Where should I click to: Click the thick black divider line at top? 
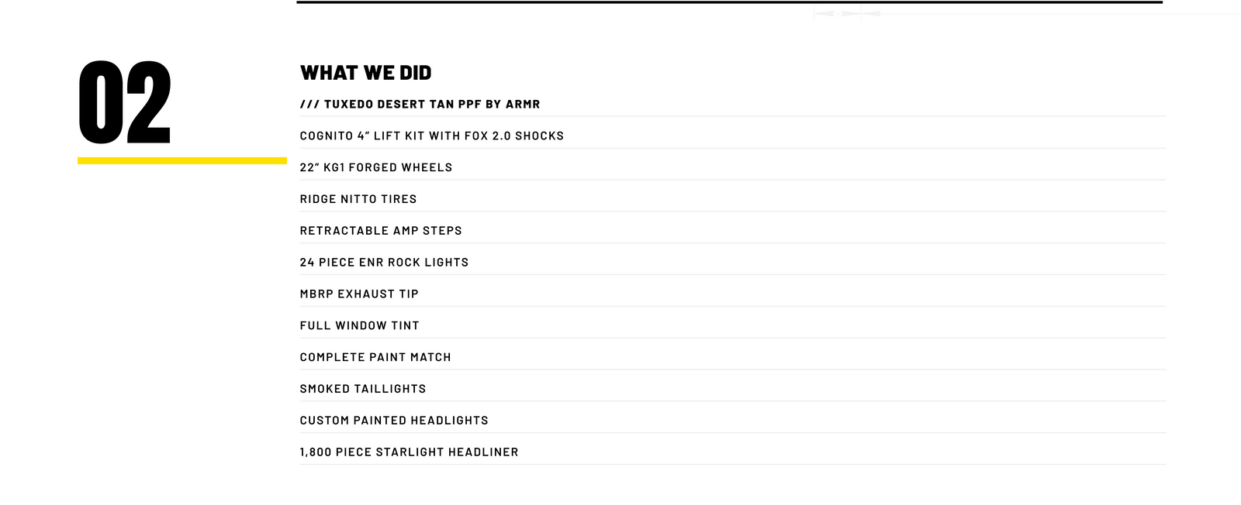coord(729,2)
